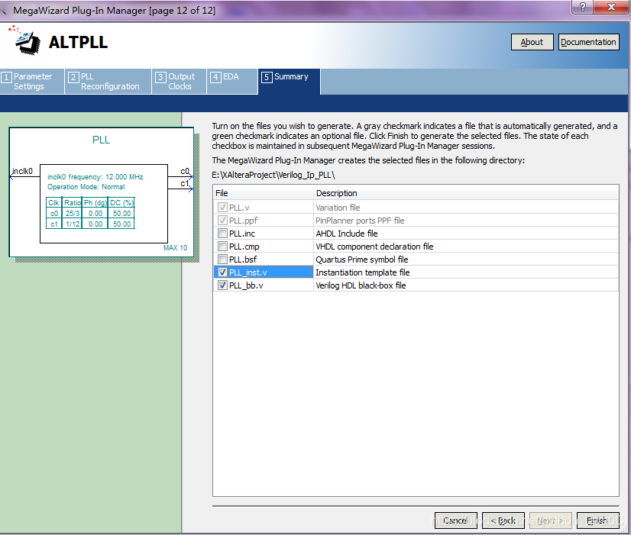Image resolution: width=631 pixels, height=535 pixels.
Task: Close the MegaWizard window
Action: pos(611,6)
